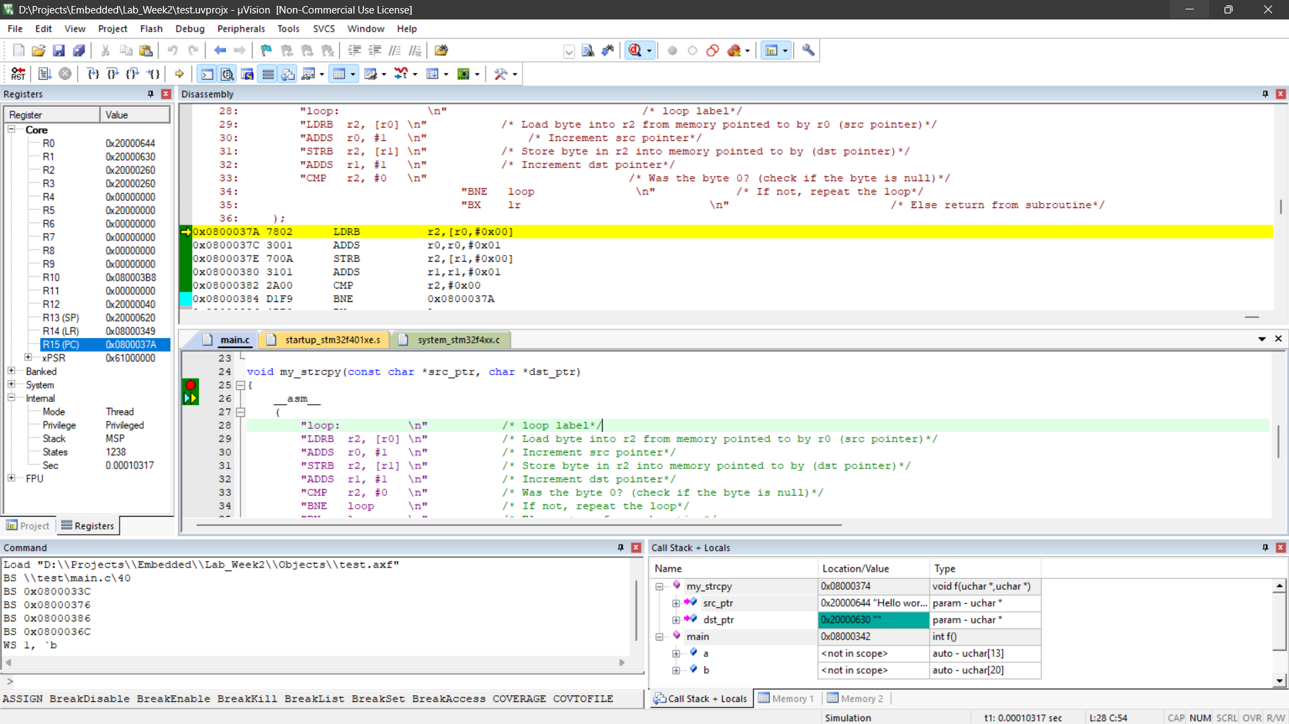Click the Save All files icon

pos(79,50)
